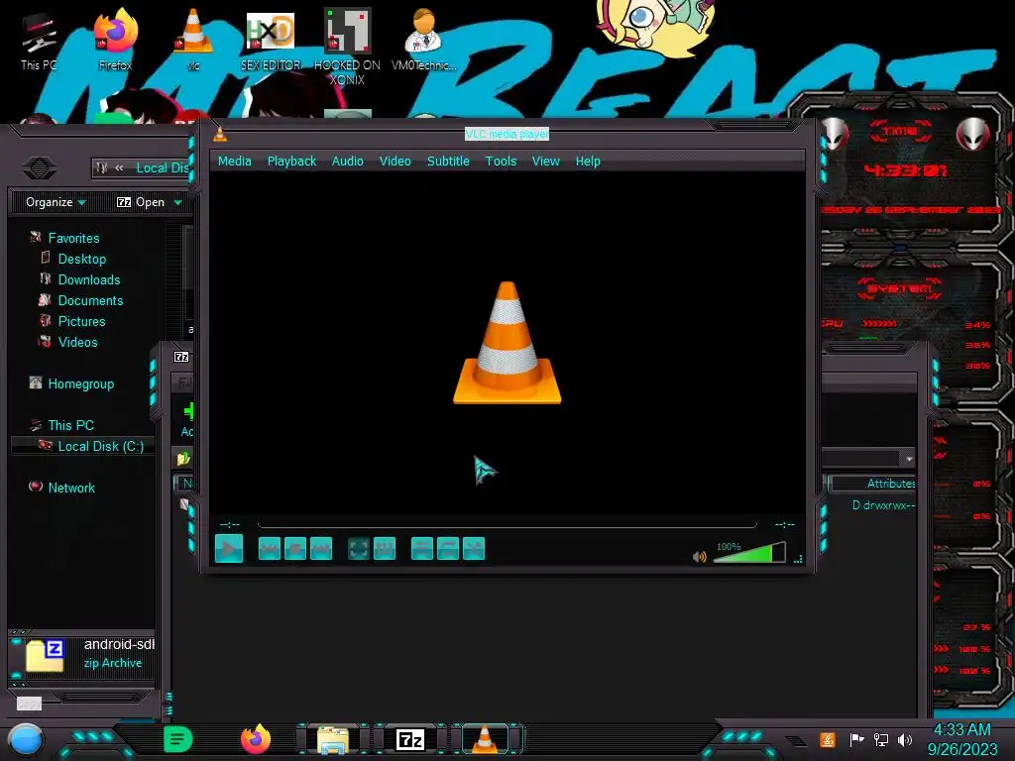Open the Help menu in VLC

[x=588, y=162]
